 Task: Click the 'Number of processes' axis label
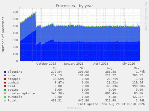click(x=3, y=34)
